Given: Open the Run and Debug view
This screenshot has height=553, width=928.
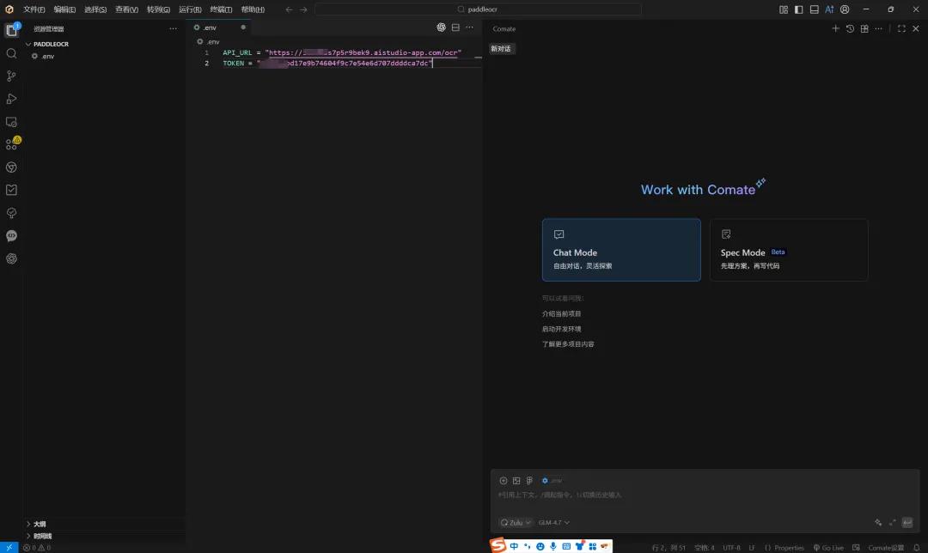Looking at the screenshot, I should [11, 99].
